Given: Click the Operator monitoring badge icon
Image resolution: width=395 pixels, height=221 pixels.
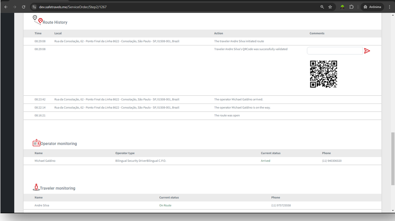Looking at the screenshot, I should pyautogui.click(x=36, y=143).
